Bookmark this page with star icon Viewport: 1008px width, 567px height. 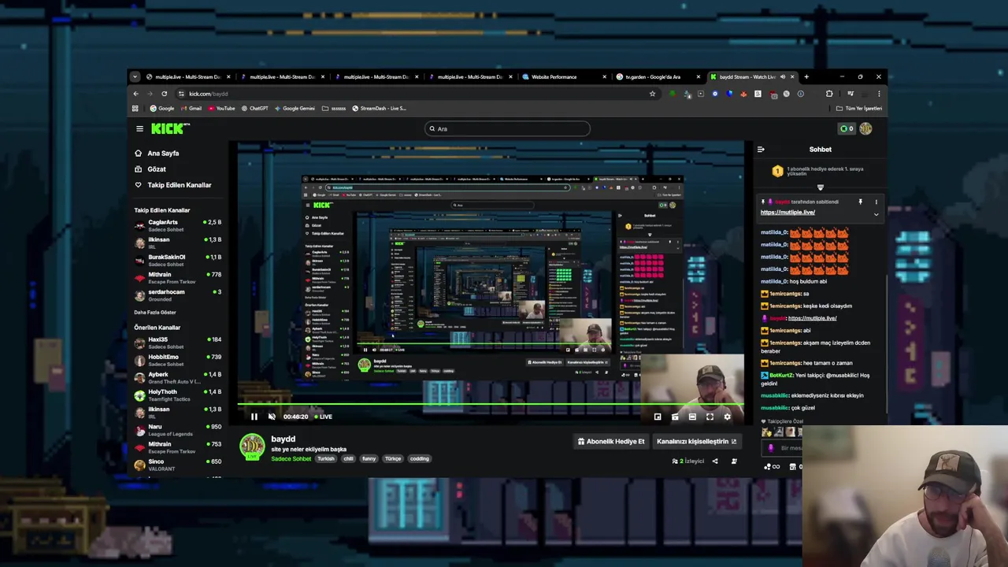point(652,94)
